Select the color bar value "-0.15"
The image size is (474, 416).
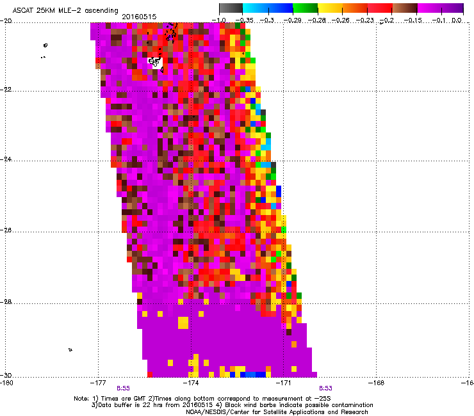413,20
